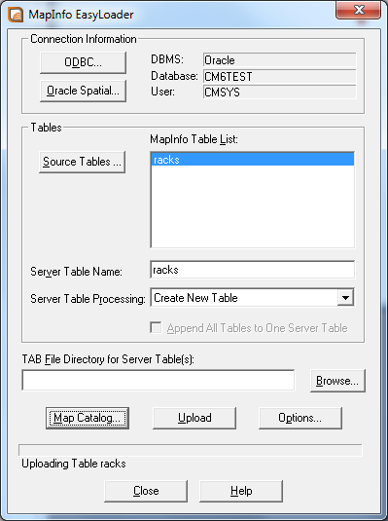Close the EasyLoader window with X
Image resolution: width=388 pixels, height=521 pixels.
(359, 10)
